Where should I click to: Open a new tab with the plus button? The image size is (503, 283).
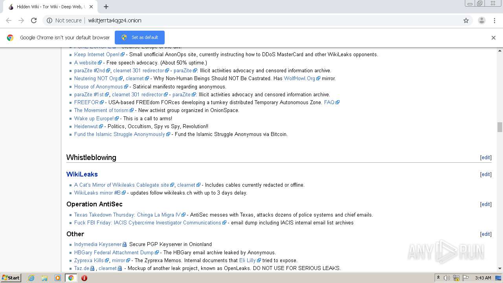coord(106,7)
